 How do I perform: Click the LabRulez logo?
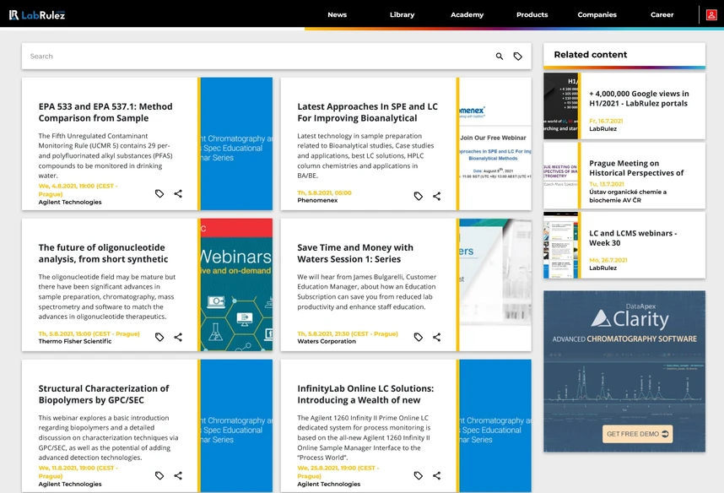(37, 15)
